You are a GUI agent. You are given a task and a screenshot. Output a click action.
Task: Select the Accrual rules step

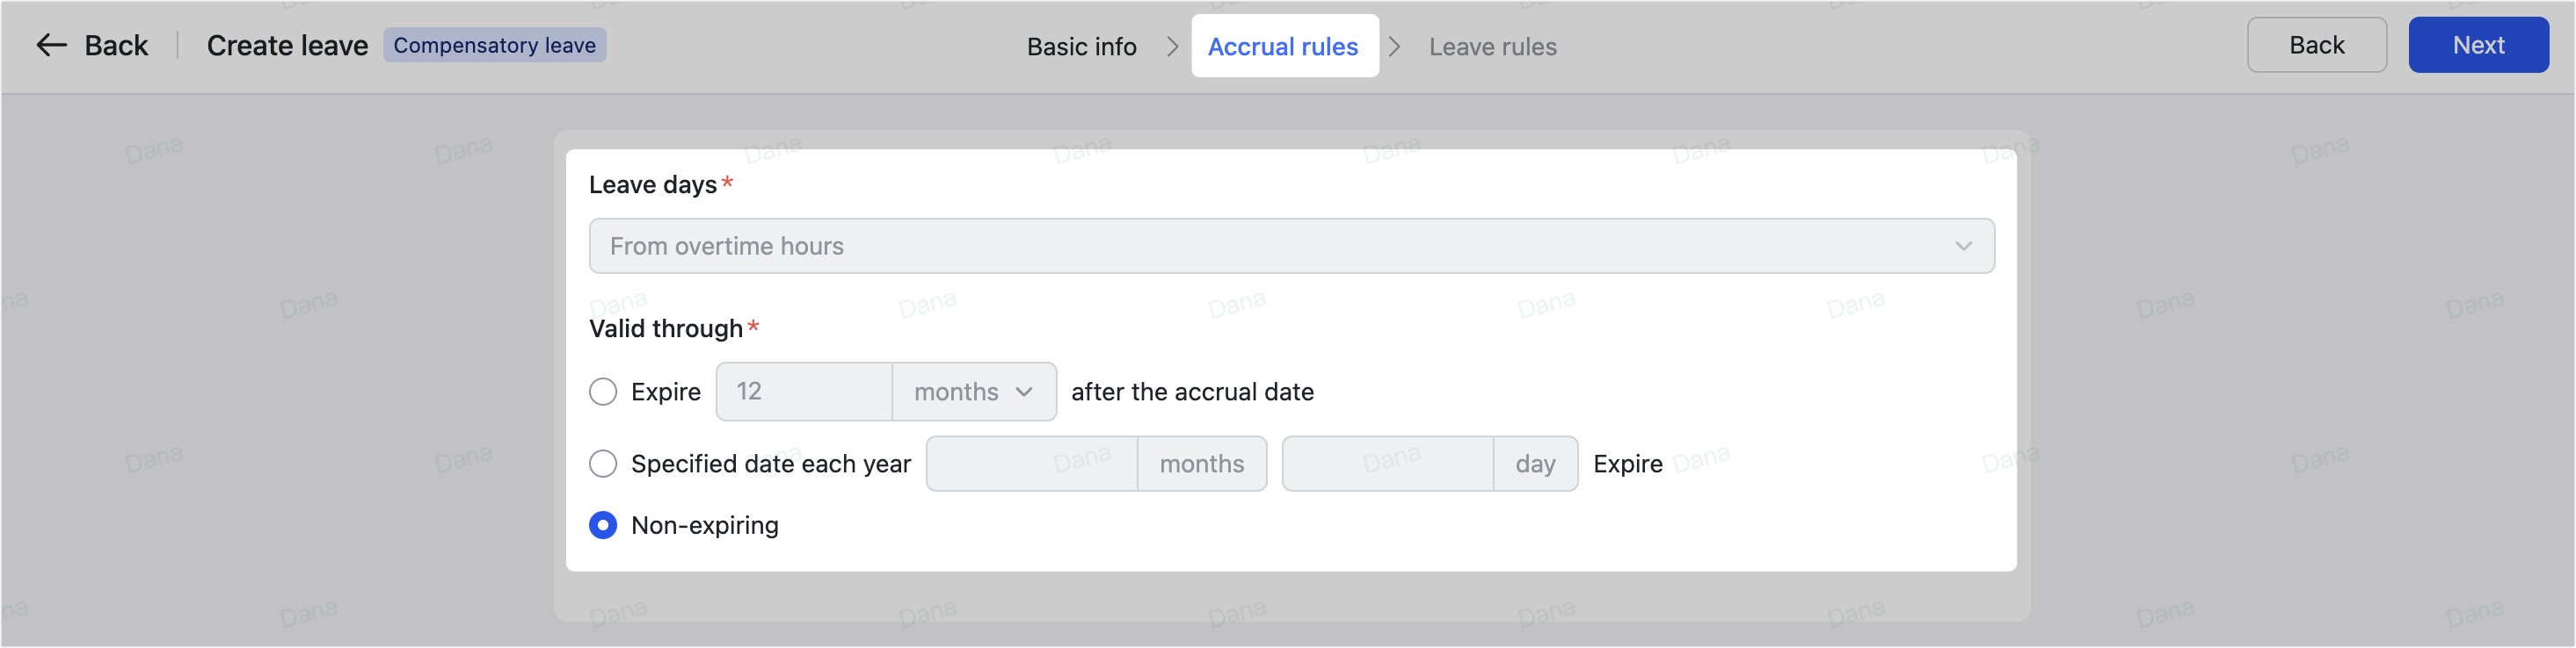1284,46
